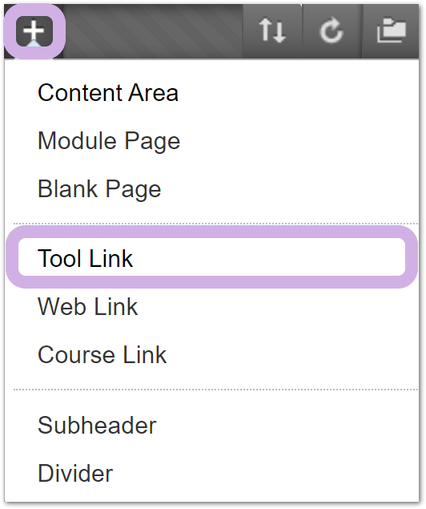
Task: Click the plus Add Menu Item icon
Action: [x=34, y=30]
